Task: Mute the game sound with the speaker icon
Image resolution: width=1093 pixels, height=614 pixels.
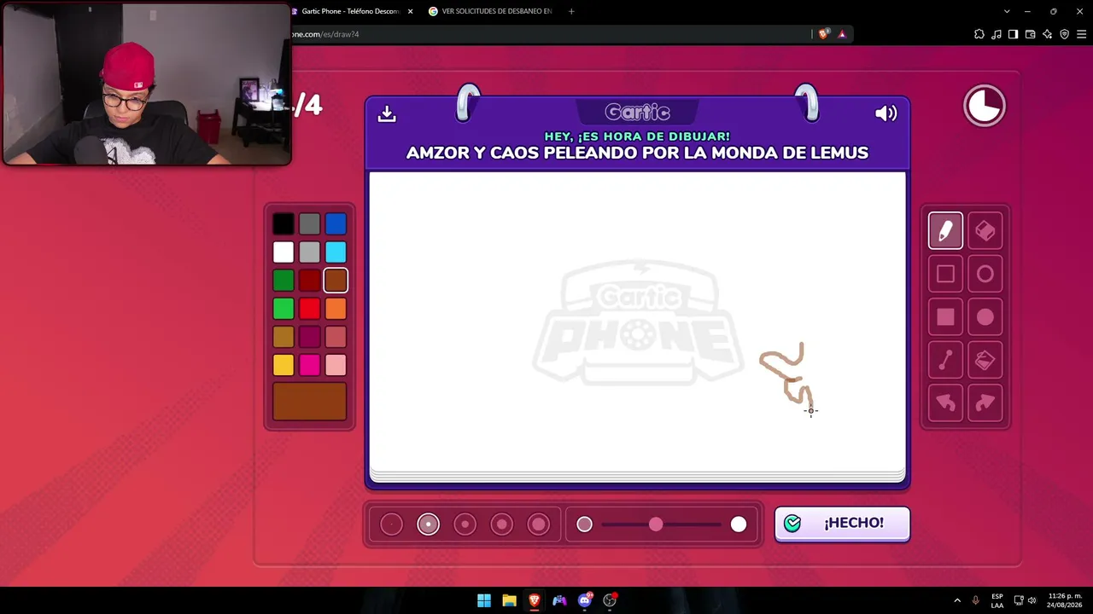Action: pos(886,113)
